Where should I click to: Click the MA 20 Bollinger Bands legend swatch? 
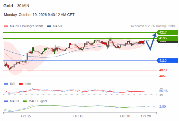6,26
